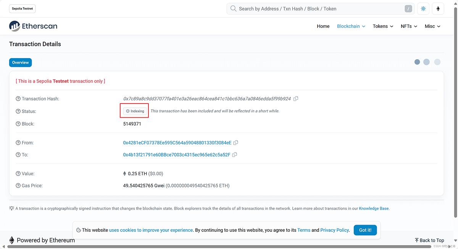Toggle the light/dark theme sun icon
Viewport: 458px width, 249px height.
423,9
